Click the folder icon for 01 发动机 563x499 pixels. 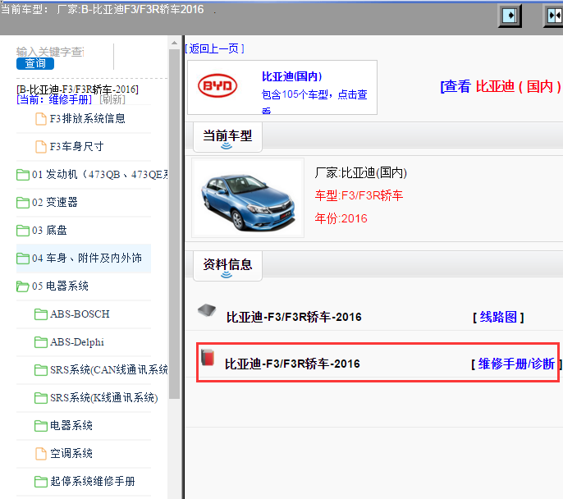23,175
